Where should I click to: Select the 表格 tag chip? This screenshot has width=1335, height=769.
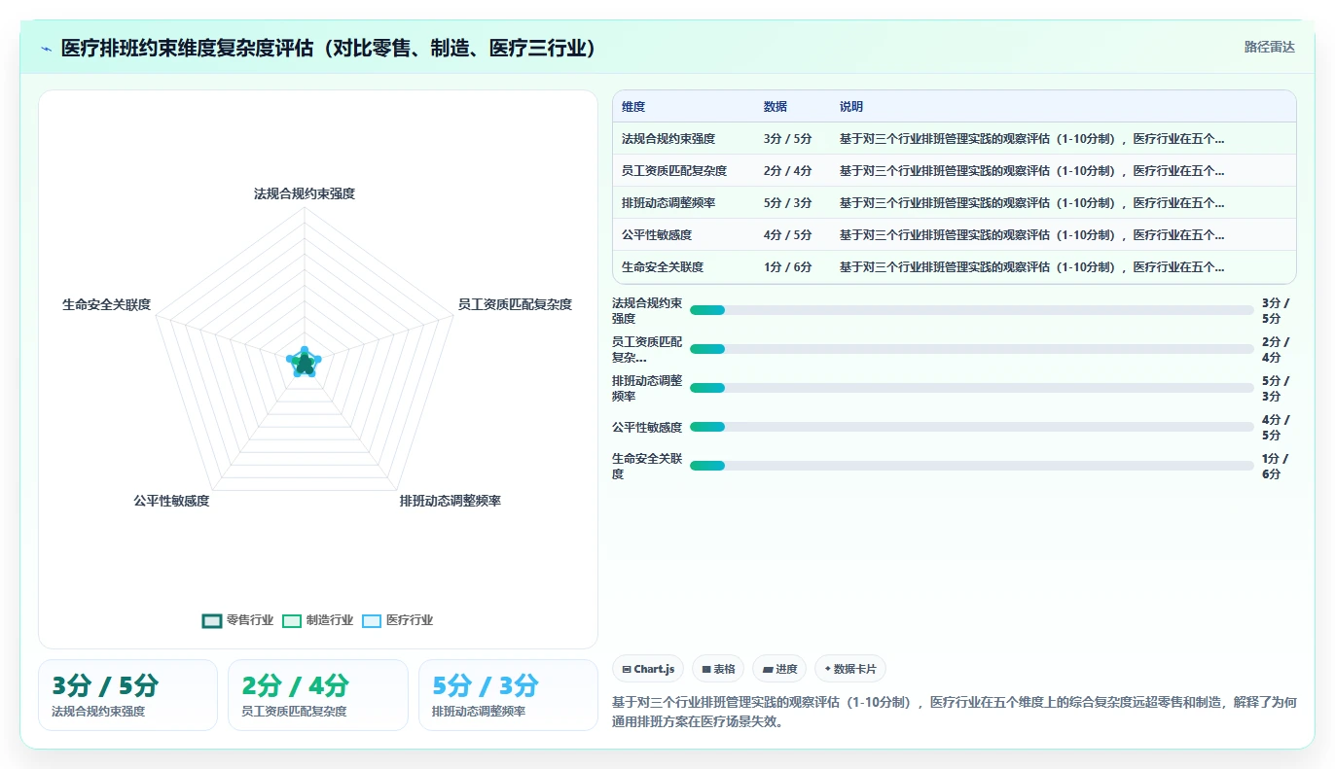(x=718, y=669)
